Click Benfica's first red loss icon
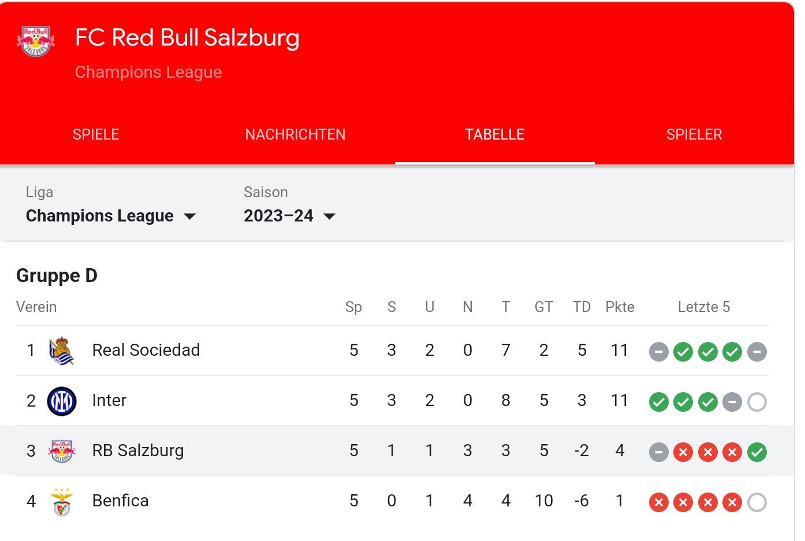This screenshot has height=541, width=805. pyautogui.click(x=658, y=502)
